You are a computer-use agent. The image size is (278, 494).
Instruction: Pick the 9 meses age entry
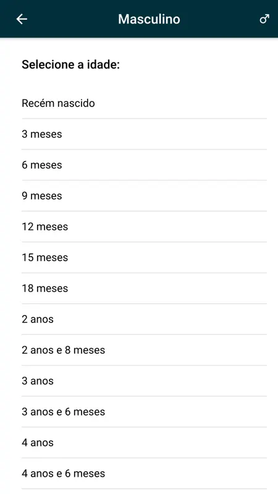coord(145,196)
